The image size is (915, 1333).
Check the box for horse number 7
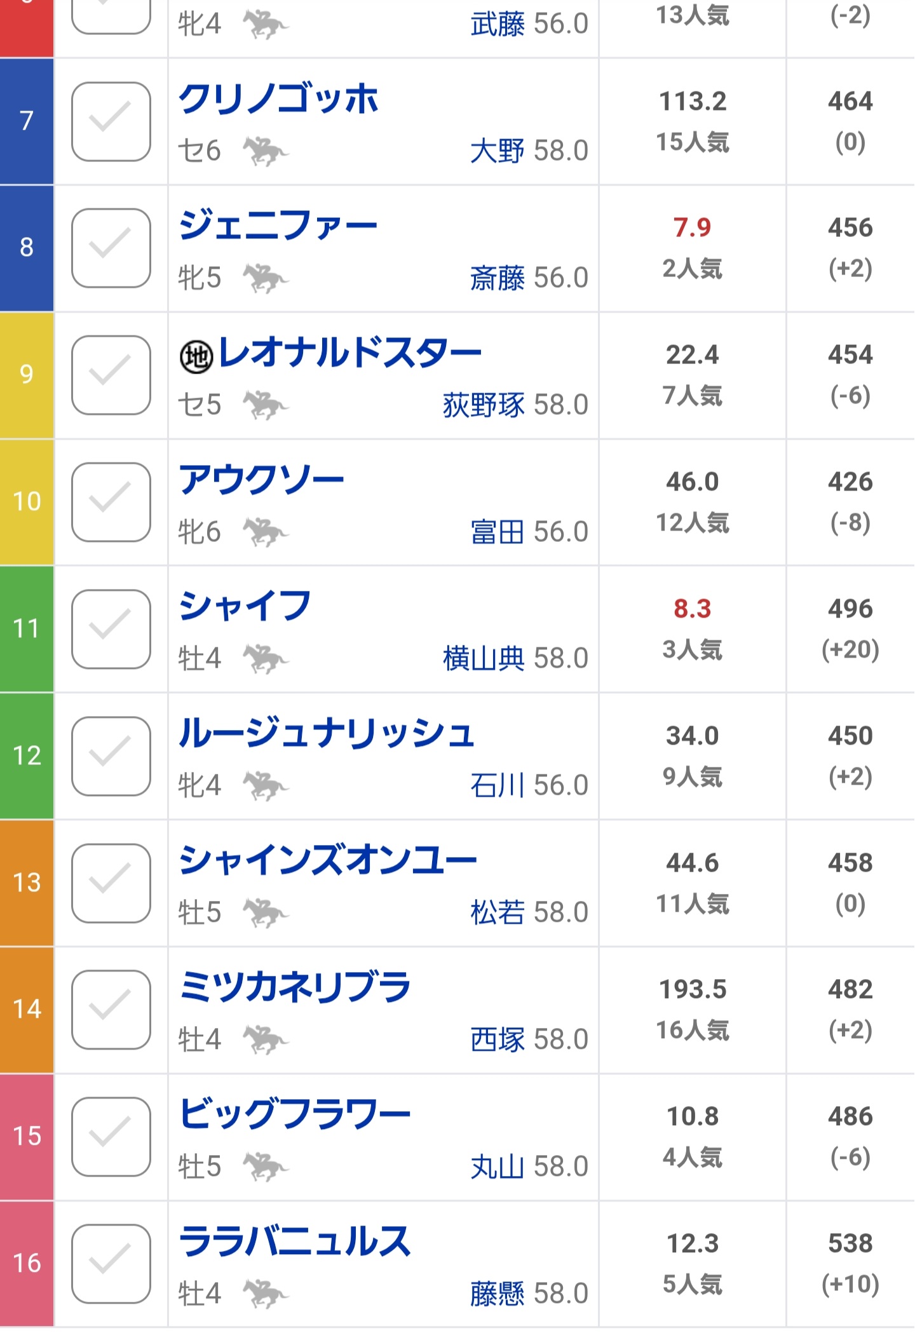point(111,121)
